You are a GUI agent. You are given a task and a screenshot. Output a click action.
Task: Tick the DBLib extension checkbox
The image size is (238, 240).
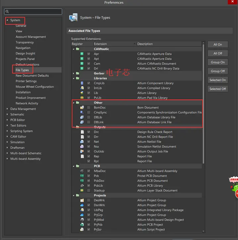click(89, 117)
